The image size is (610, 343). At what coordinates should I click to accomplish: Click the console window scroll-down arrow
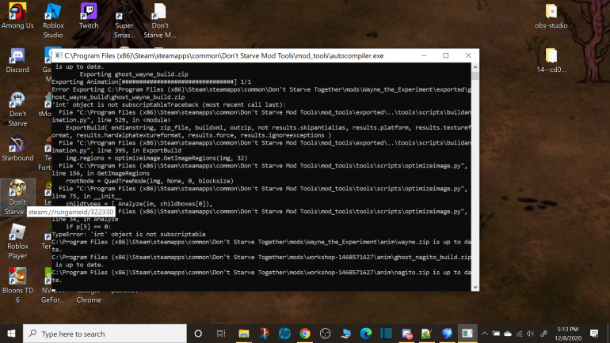click(x=474, y=285)
